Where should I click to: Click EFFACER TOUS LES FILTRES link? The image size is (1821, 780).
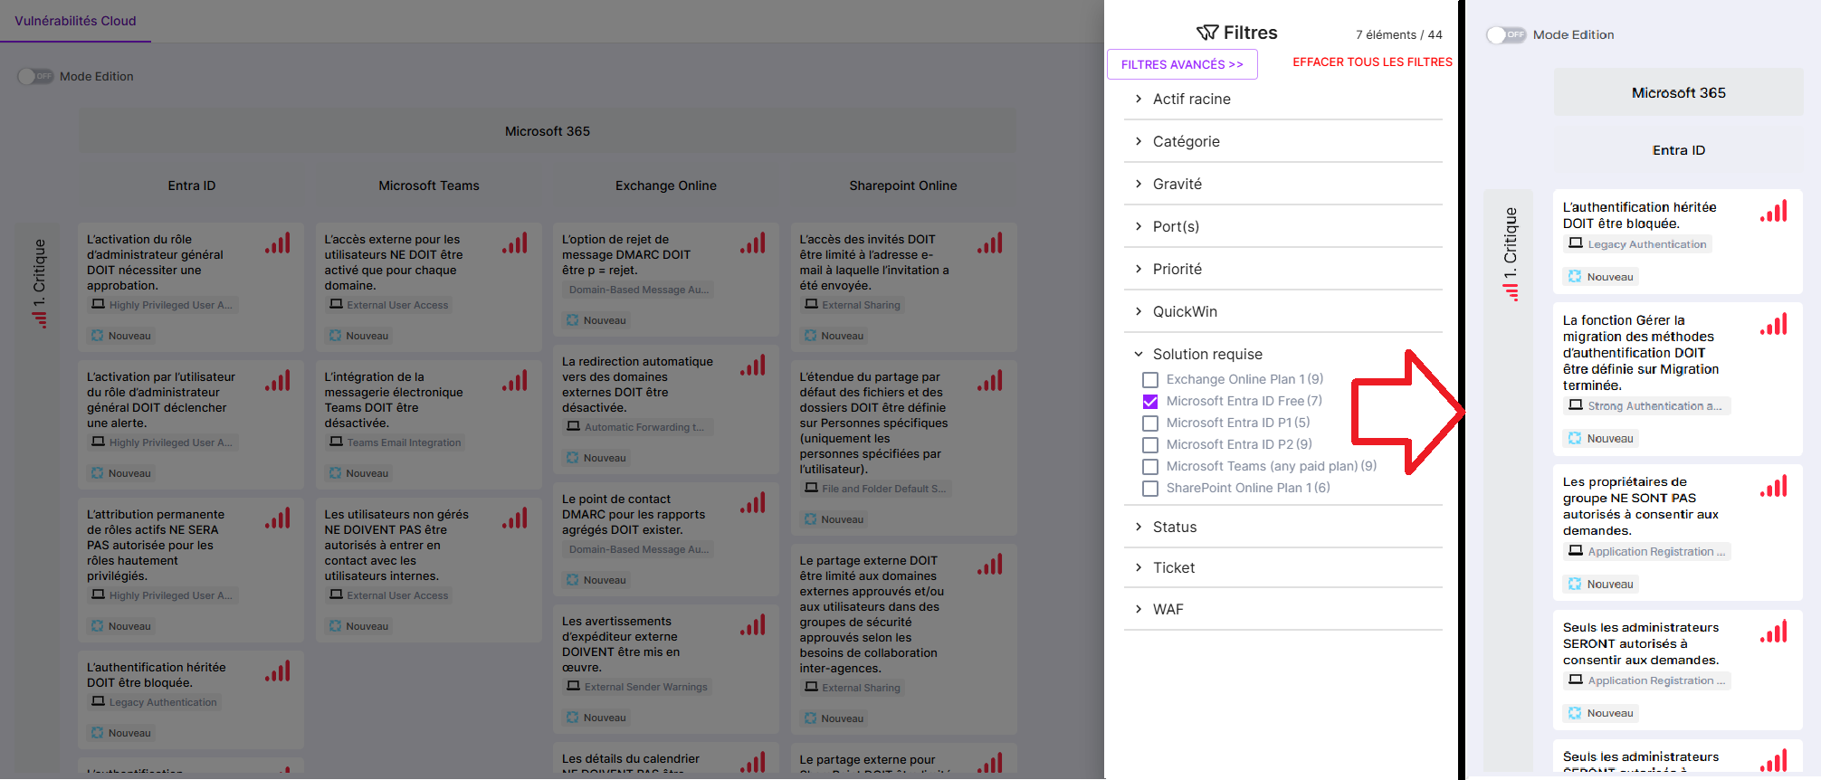click(x=1372, y=62)
